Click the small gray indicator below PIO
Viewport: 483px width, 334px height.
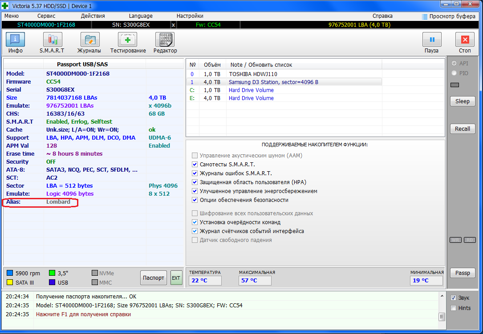click(455, 85)
